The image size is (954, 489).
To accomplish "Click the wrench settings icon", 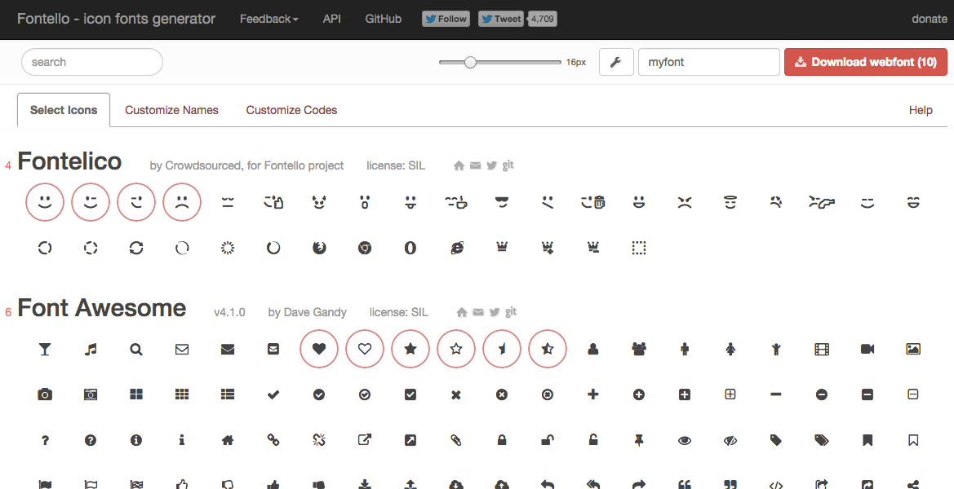I will [x=616, y=61].
